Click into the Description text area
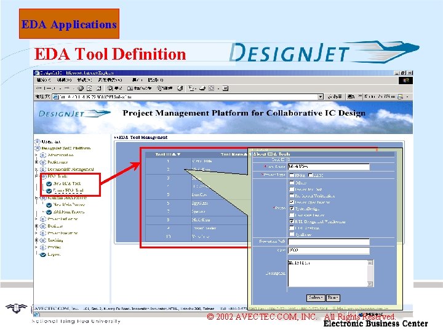443x332 pixels. tap(328, 273)
